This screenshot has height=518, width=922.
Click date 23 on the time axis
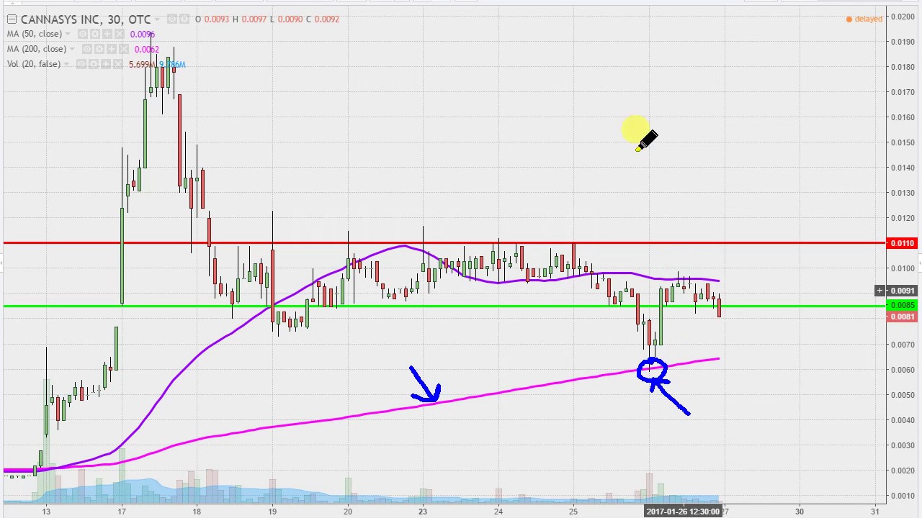tap(423, 512)
